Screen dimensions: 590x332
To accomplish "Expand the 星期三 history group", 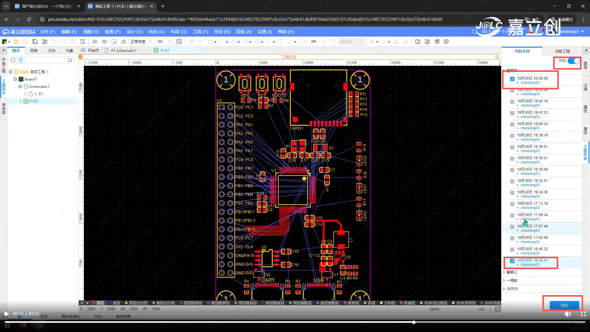I will (x=512, y=272).
